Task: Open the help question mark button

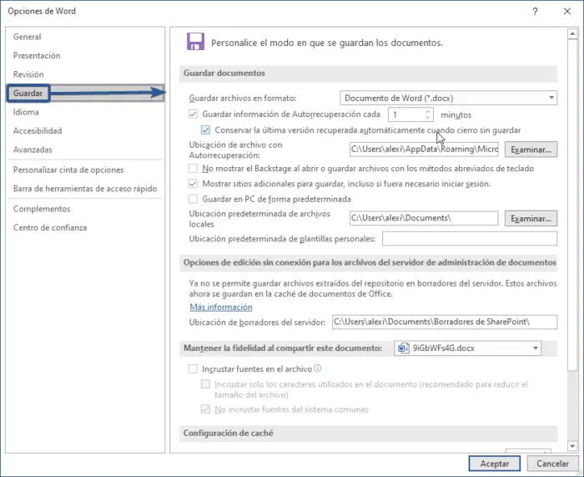Action: [535, 12]
